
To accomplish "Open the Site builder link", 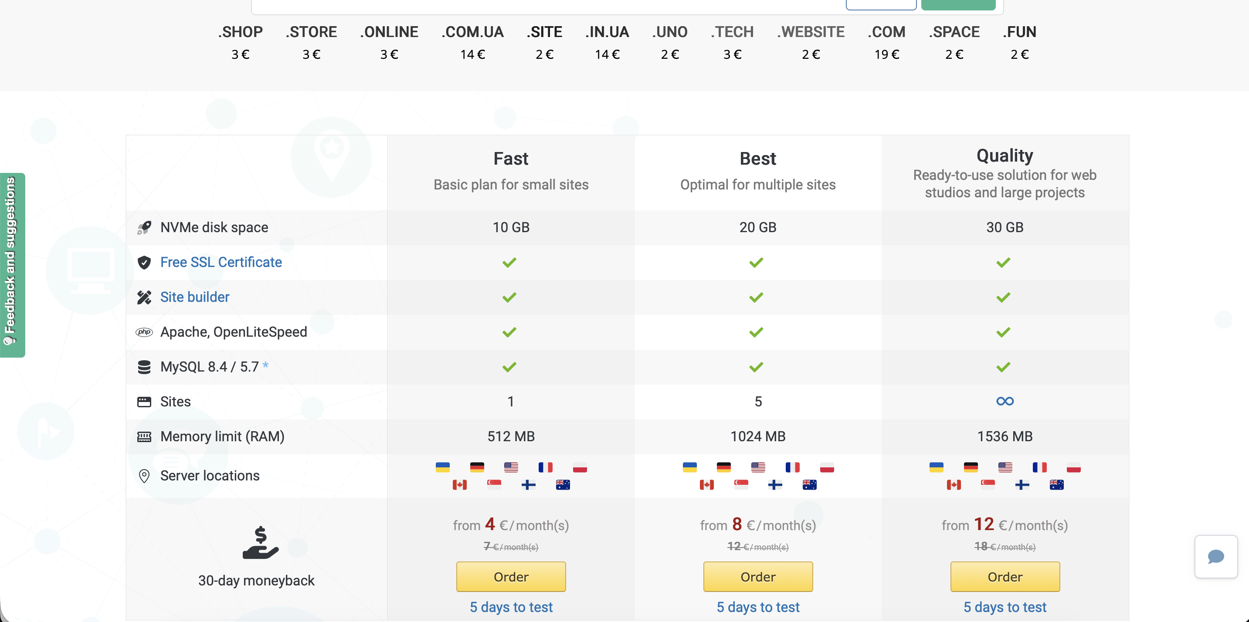I will coord(194,297).
